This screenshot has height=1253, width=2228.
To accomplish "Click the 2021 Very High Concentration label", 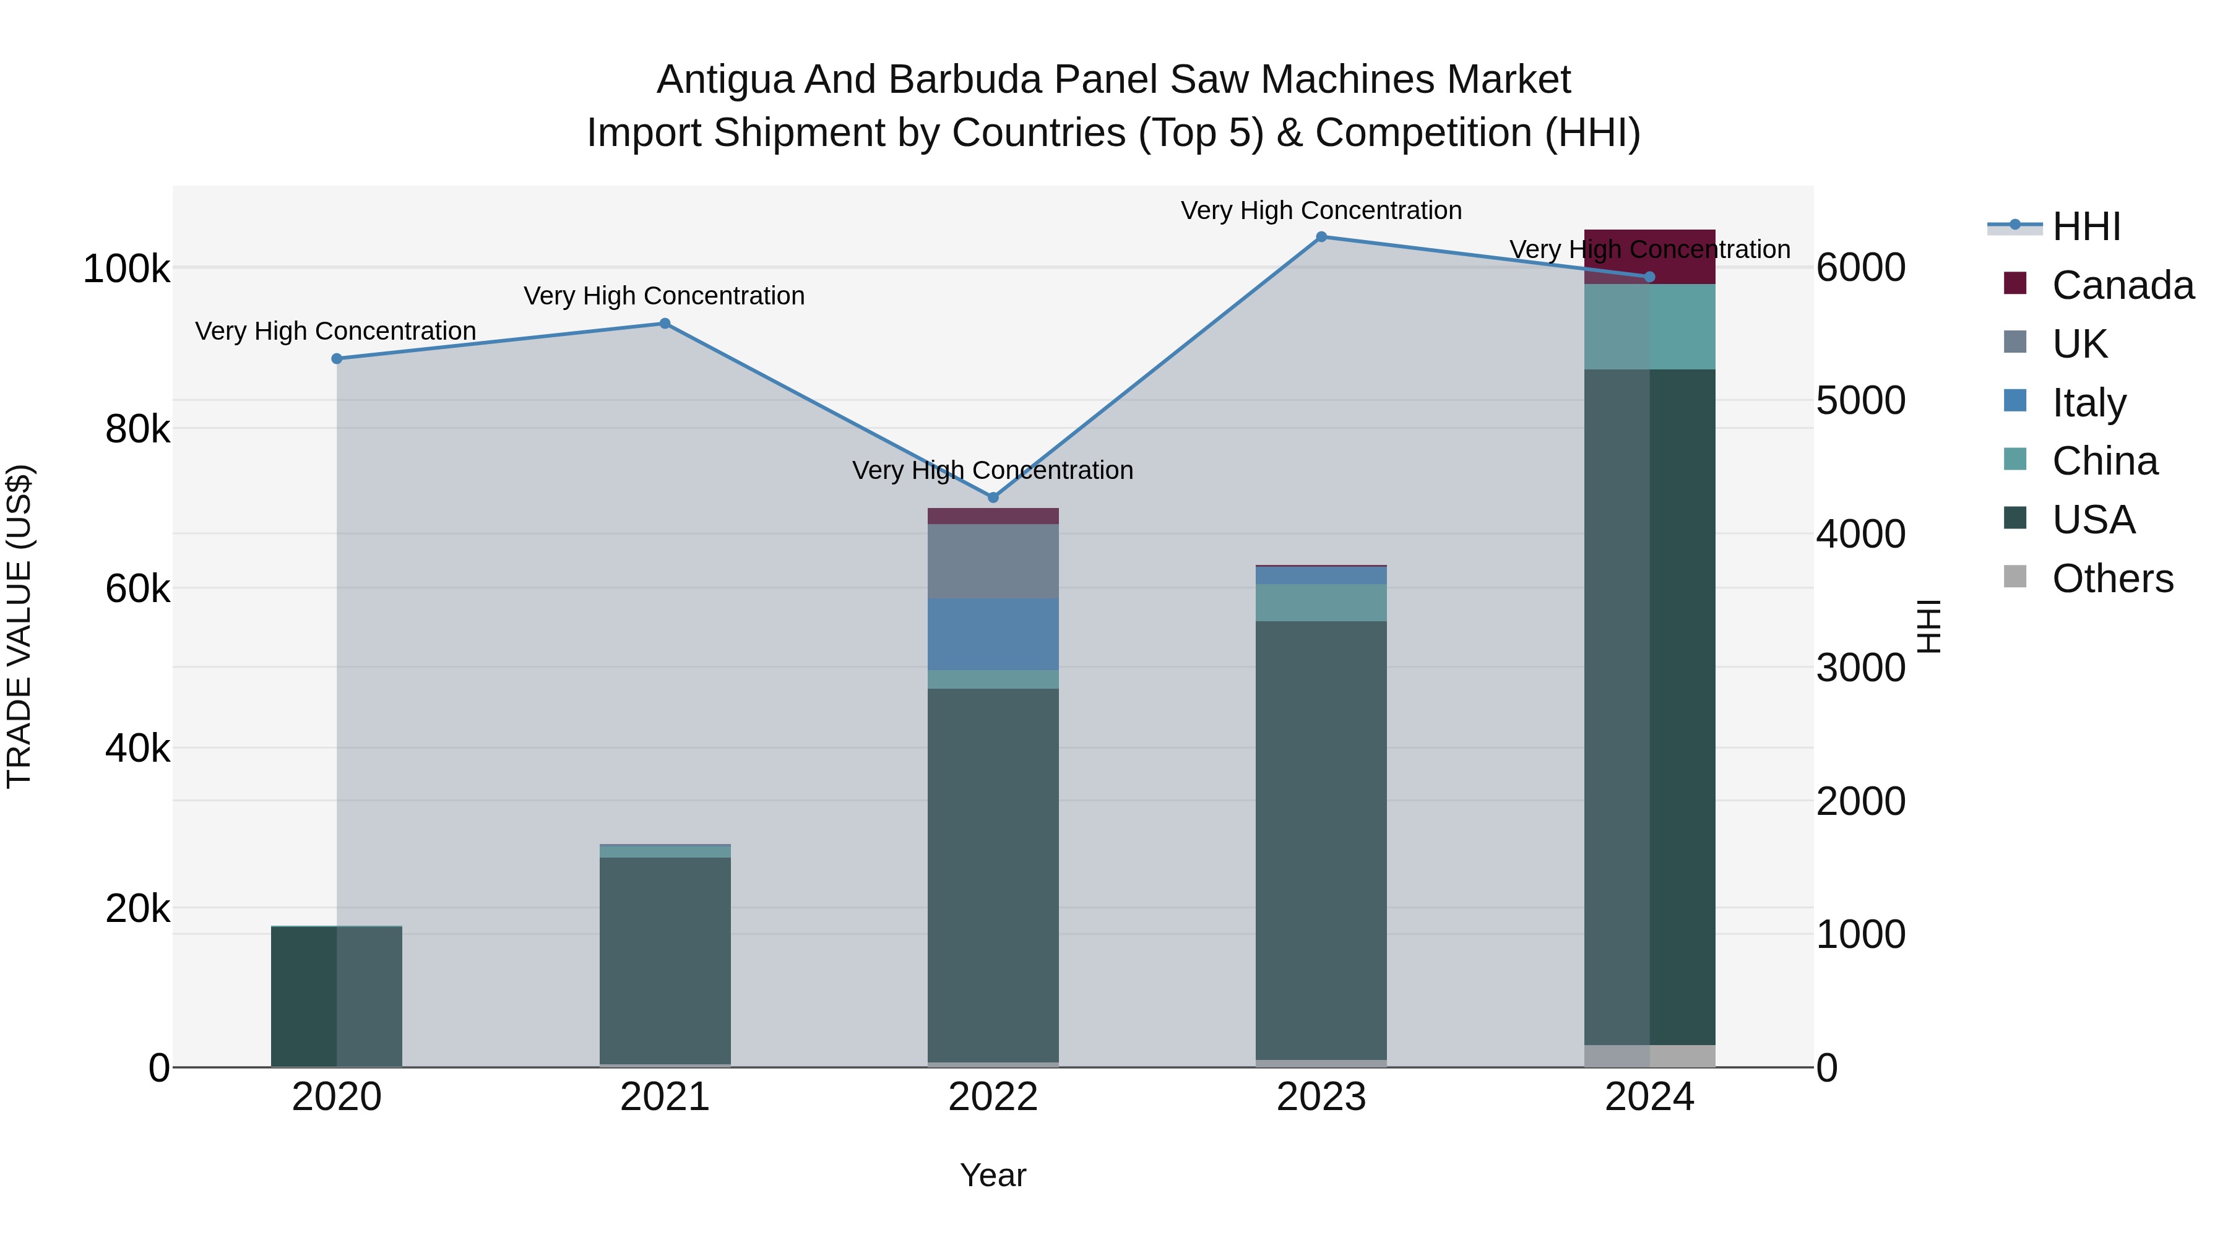I will click(x=664, y=296).
